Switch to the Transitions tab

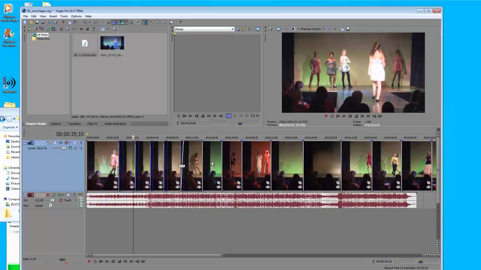(x=74, y=124)
